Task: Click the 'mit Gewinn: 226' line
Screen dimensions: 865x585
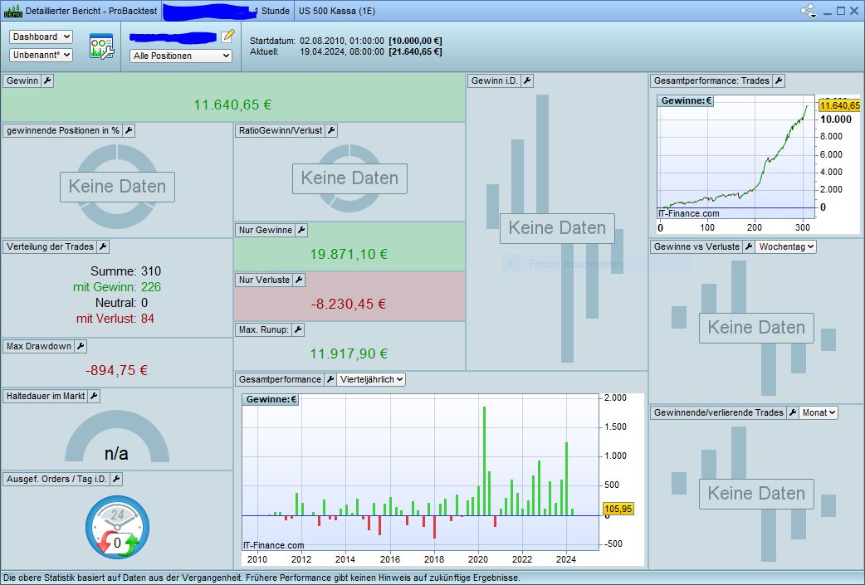Action: click(117, 287)
